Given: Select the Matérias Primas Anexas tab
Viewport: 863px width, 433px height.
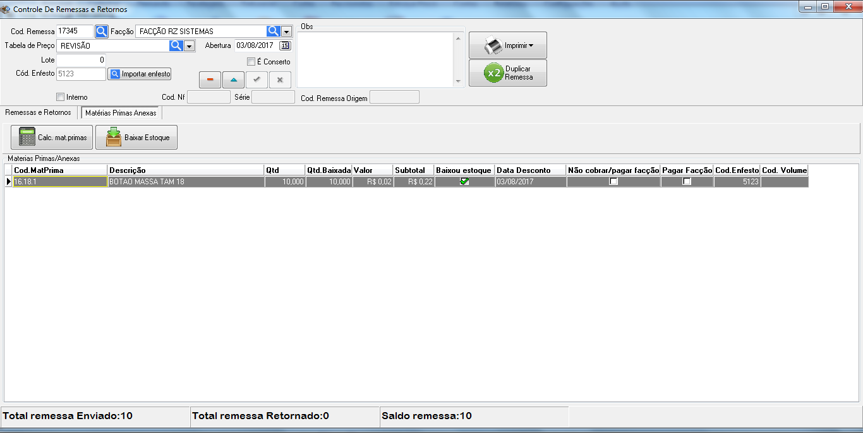Looking at the screenshot, I should (121, 113).
